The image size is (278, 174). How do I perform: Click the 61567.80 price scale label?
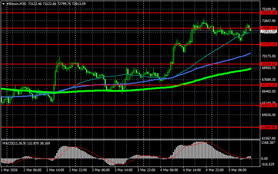[x=269, y=138]
